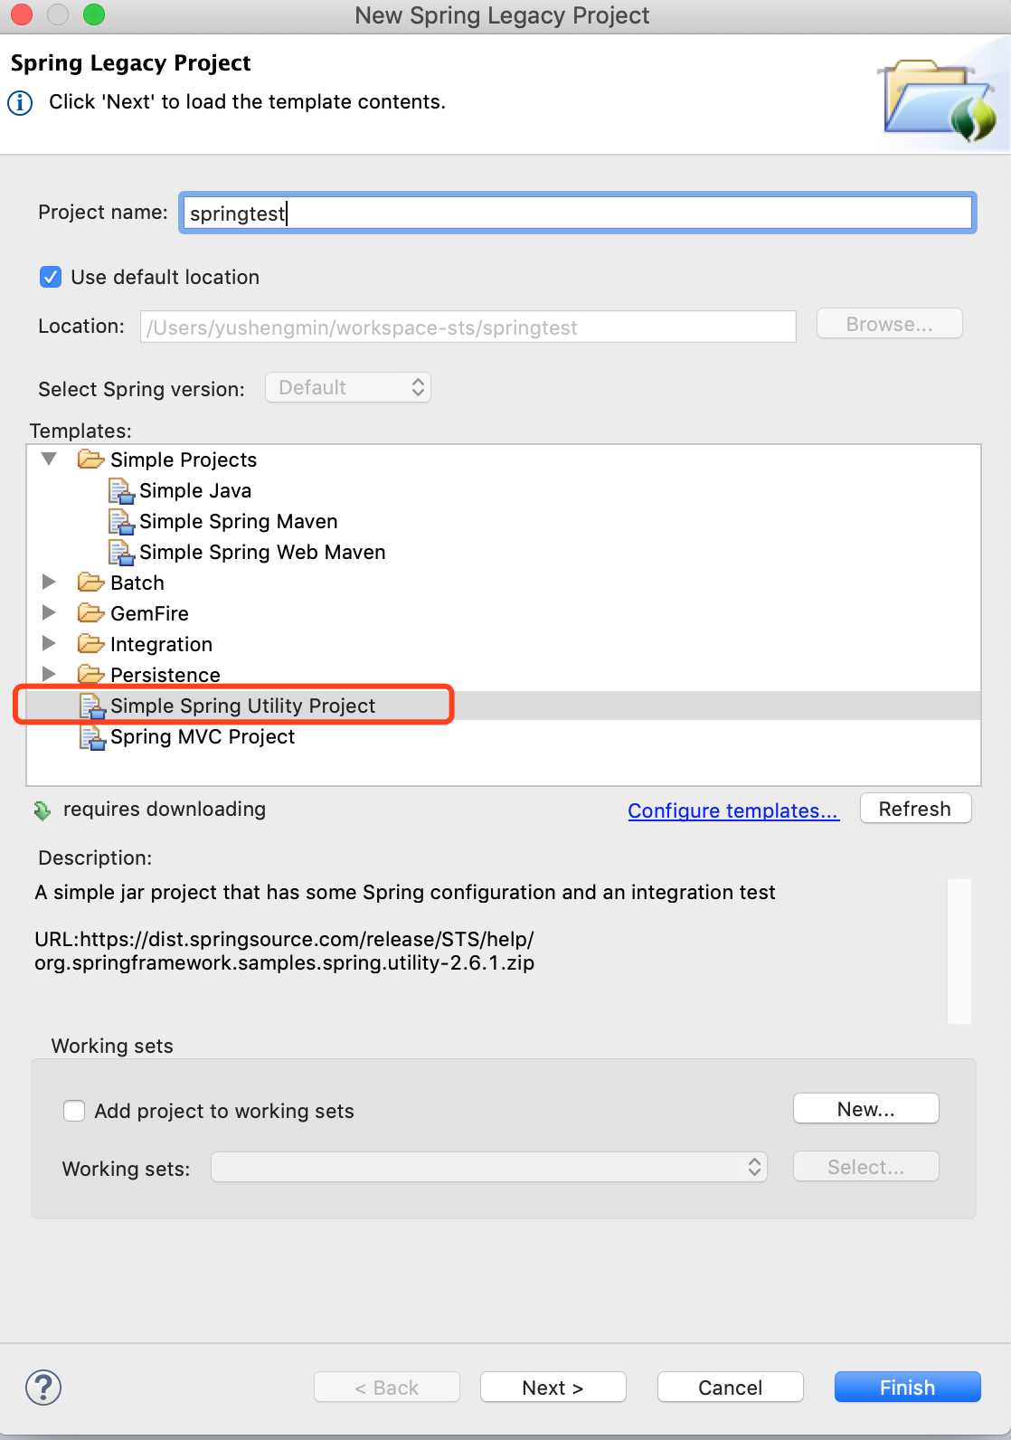Select the Persistence folder label
Image resolution: width=1011 pixels, height=1440 pixels.
coord(165,676)
